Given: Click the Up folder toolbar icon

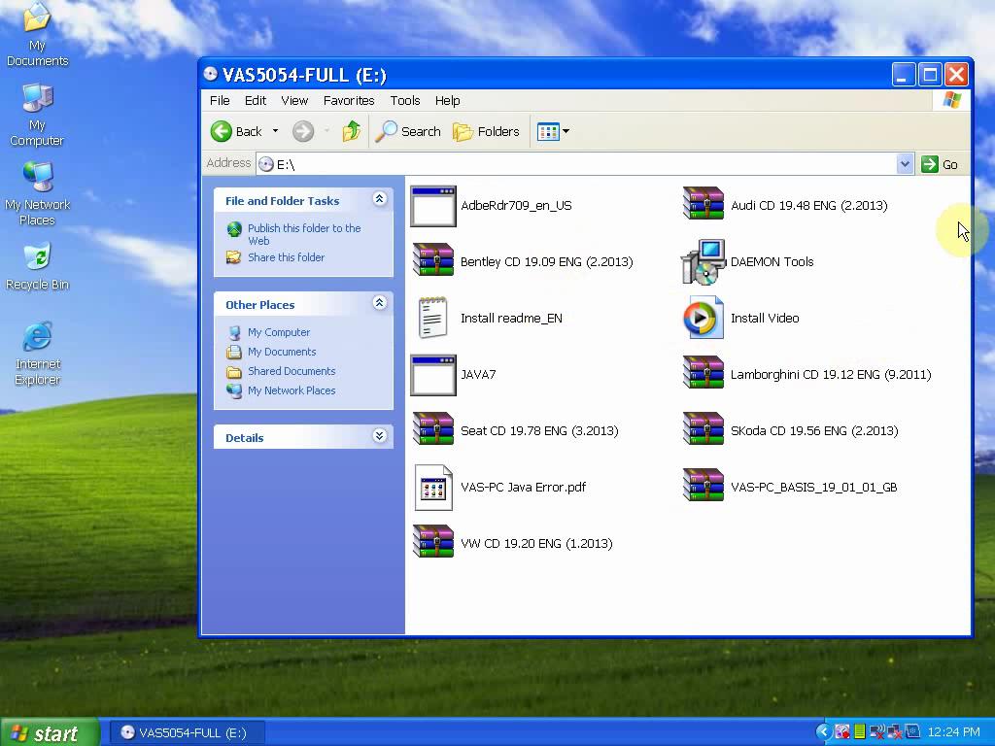Looking at the screenshot, I should (x=352, y=131).
